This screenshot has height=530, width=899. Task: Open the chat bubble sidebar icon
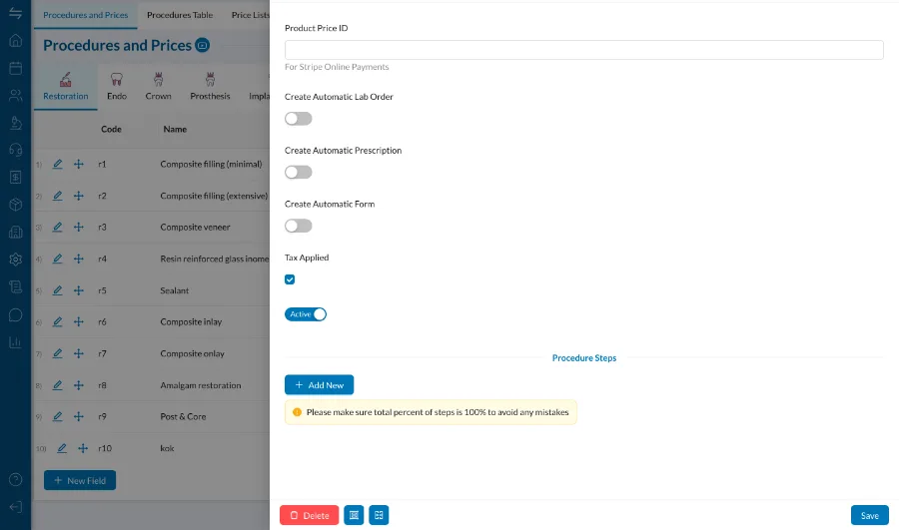coord(15,314)
